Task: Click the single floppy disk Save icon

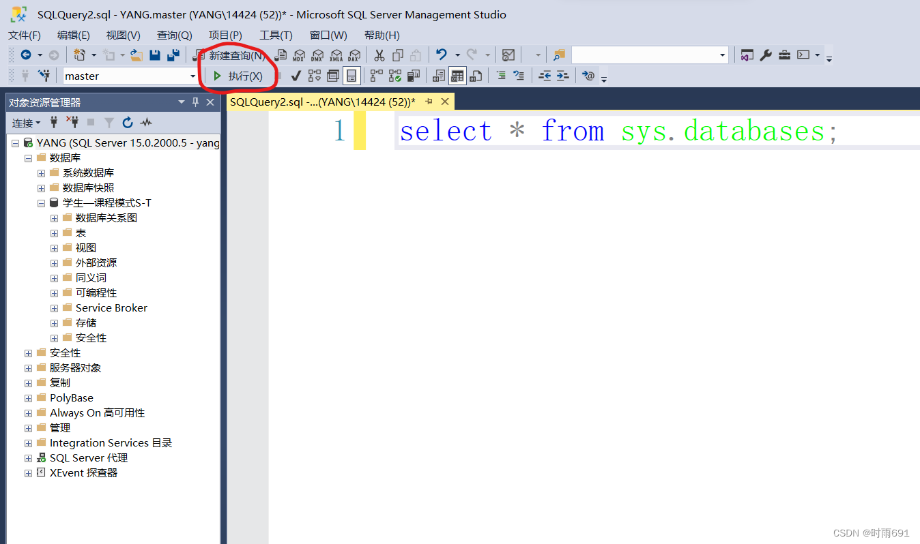Action: pyautogui.click(x=155, y=55)
